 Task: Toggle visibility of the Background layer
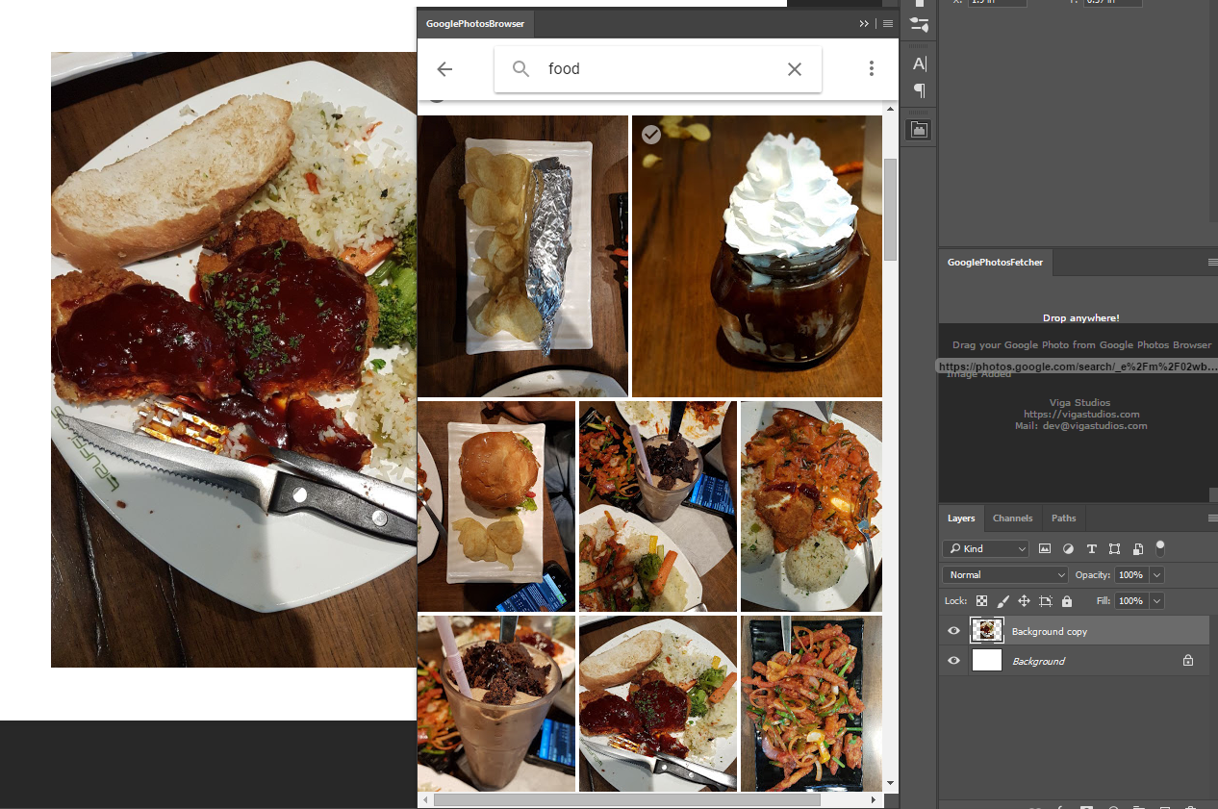click(x=954, y=661)
